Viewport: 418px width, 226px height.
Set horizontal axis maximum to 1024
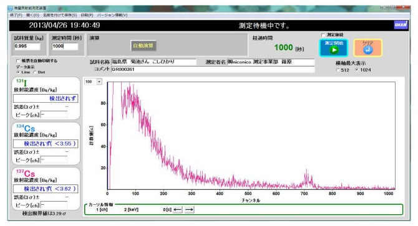click(357, 70)
